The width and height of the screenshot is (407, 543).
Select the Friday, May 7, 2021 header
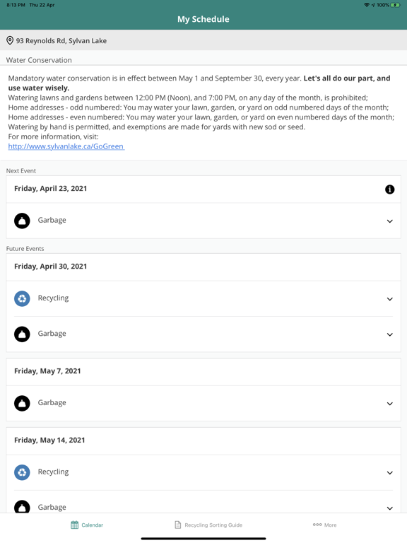click(x=203, y=371)
